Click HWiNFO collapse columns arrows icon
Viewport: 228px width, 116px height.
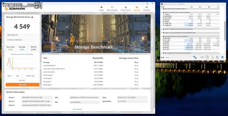point(167,57)
